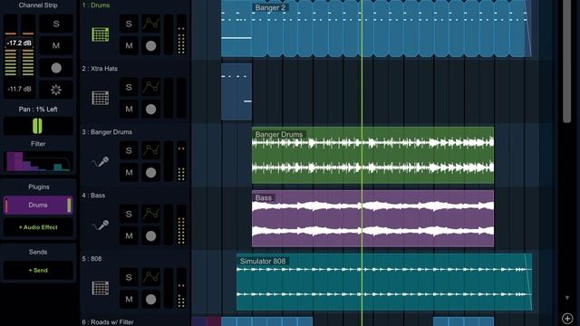Viewport: 580px width, 326px height.
Task: Arm record on Drums track
Action: pos(151,46)
